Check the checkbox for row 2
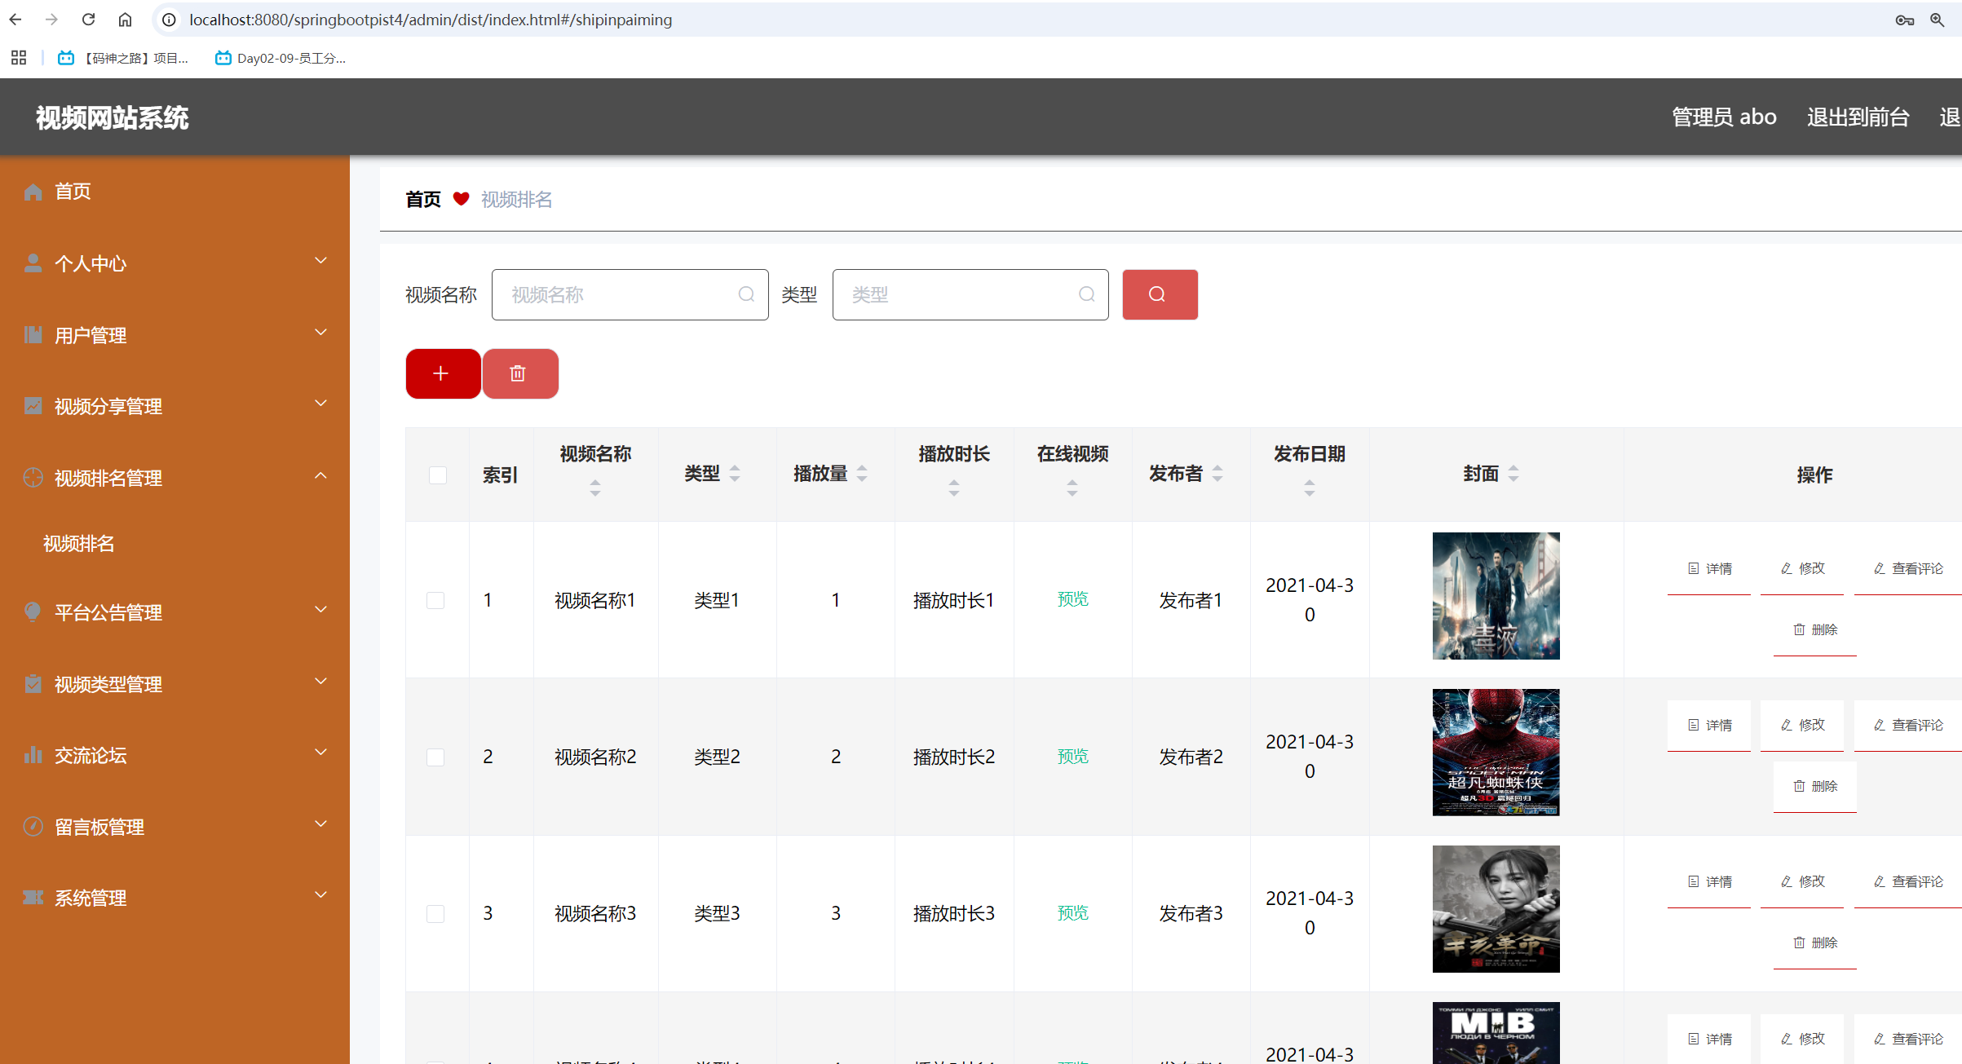 [x=435, y=757]
